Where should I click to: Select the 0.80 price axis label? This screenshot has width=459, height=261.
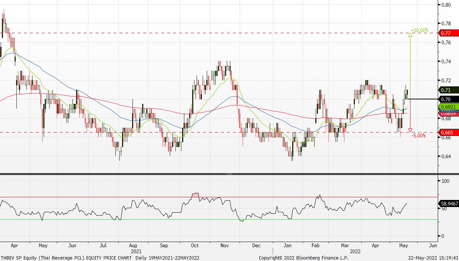(446, 4)
